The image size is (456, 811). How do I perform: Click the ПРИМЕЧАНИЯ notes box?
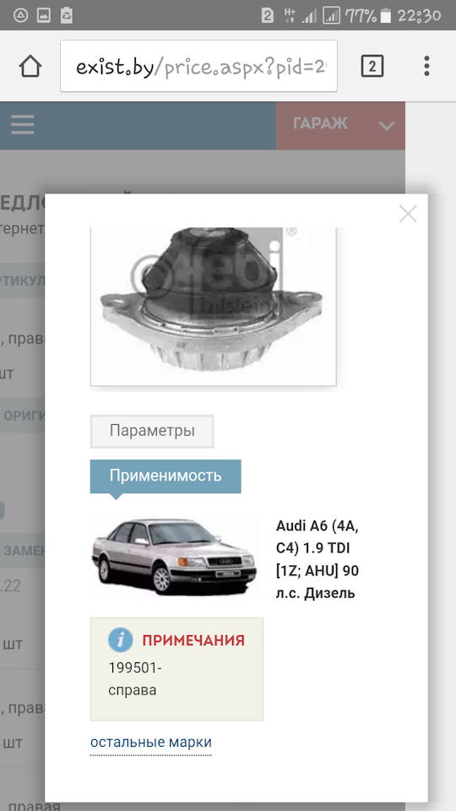coord(176,669)
